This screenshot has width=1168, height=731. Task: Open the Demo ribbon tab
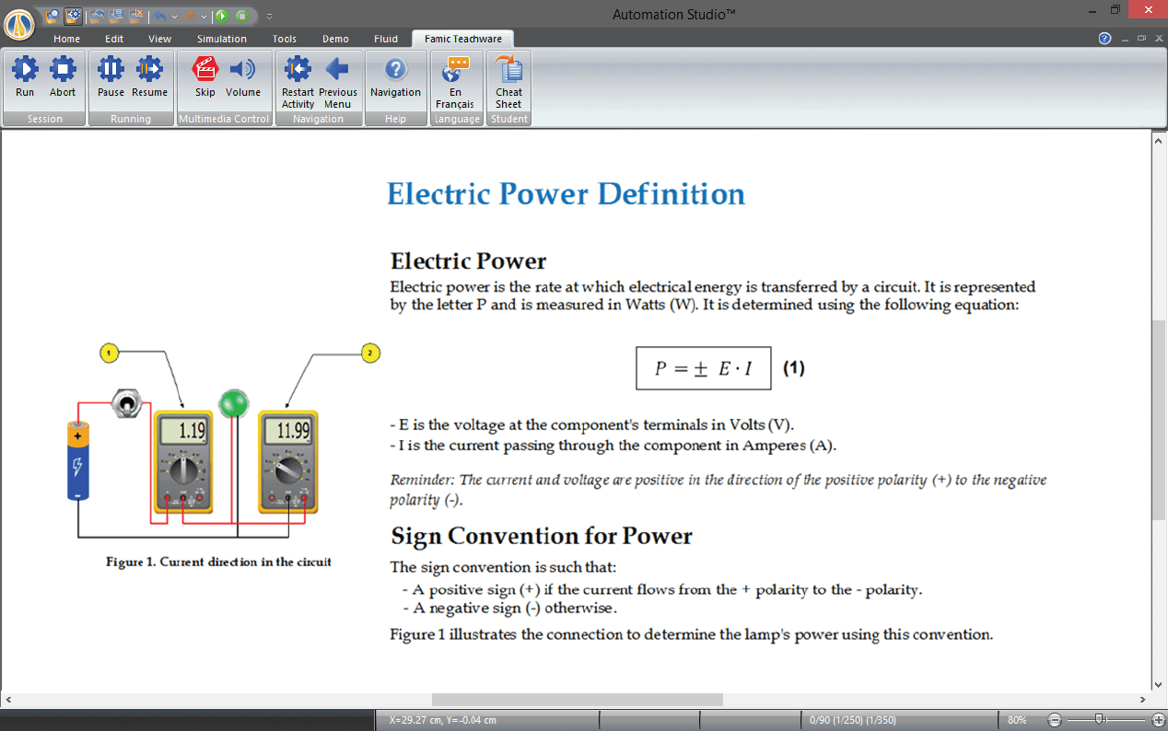coord(335,39)
